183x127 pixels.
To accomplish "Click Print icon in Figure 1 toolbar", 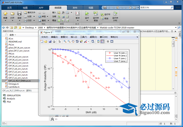I will coord(54,41).
